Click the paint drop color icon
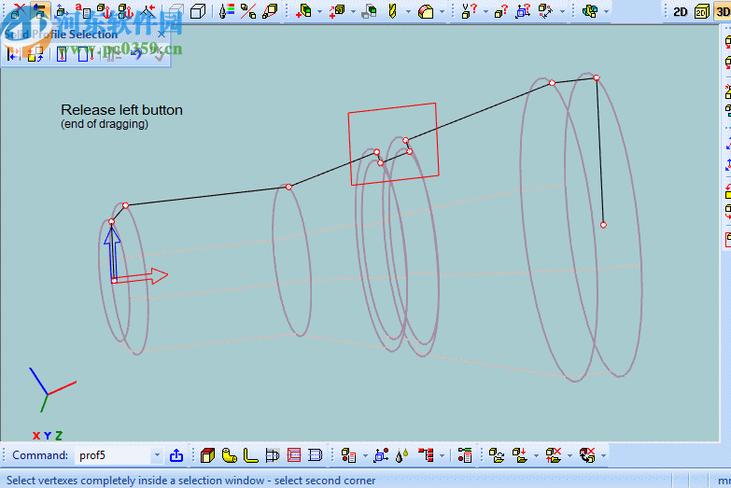This screenshot has height=488, width=731. 401,455
